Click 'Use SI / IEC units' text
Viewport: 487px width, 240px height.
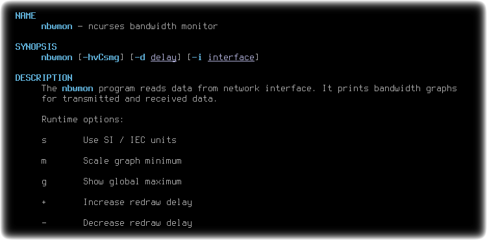click(130, 140)
